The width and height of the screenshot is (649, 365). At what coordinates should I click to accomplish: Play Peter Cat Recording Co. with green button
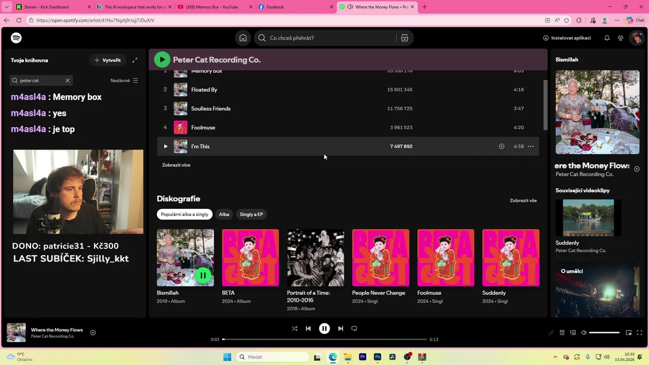tap(162, 60)
